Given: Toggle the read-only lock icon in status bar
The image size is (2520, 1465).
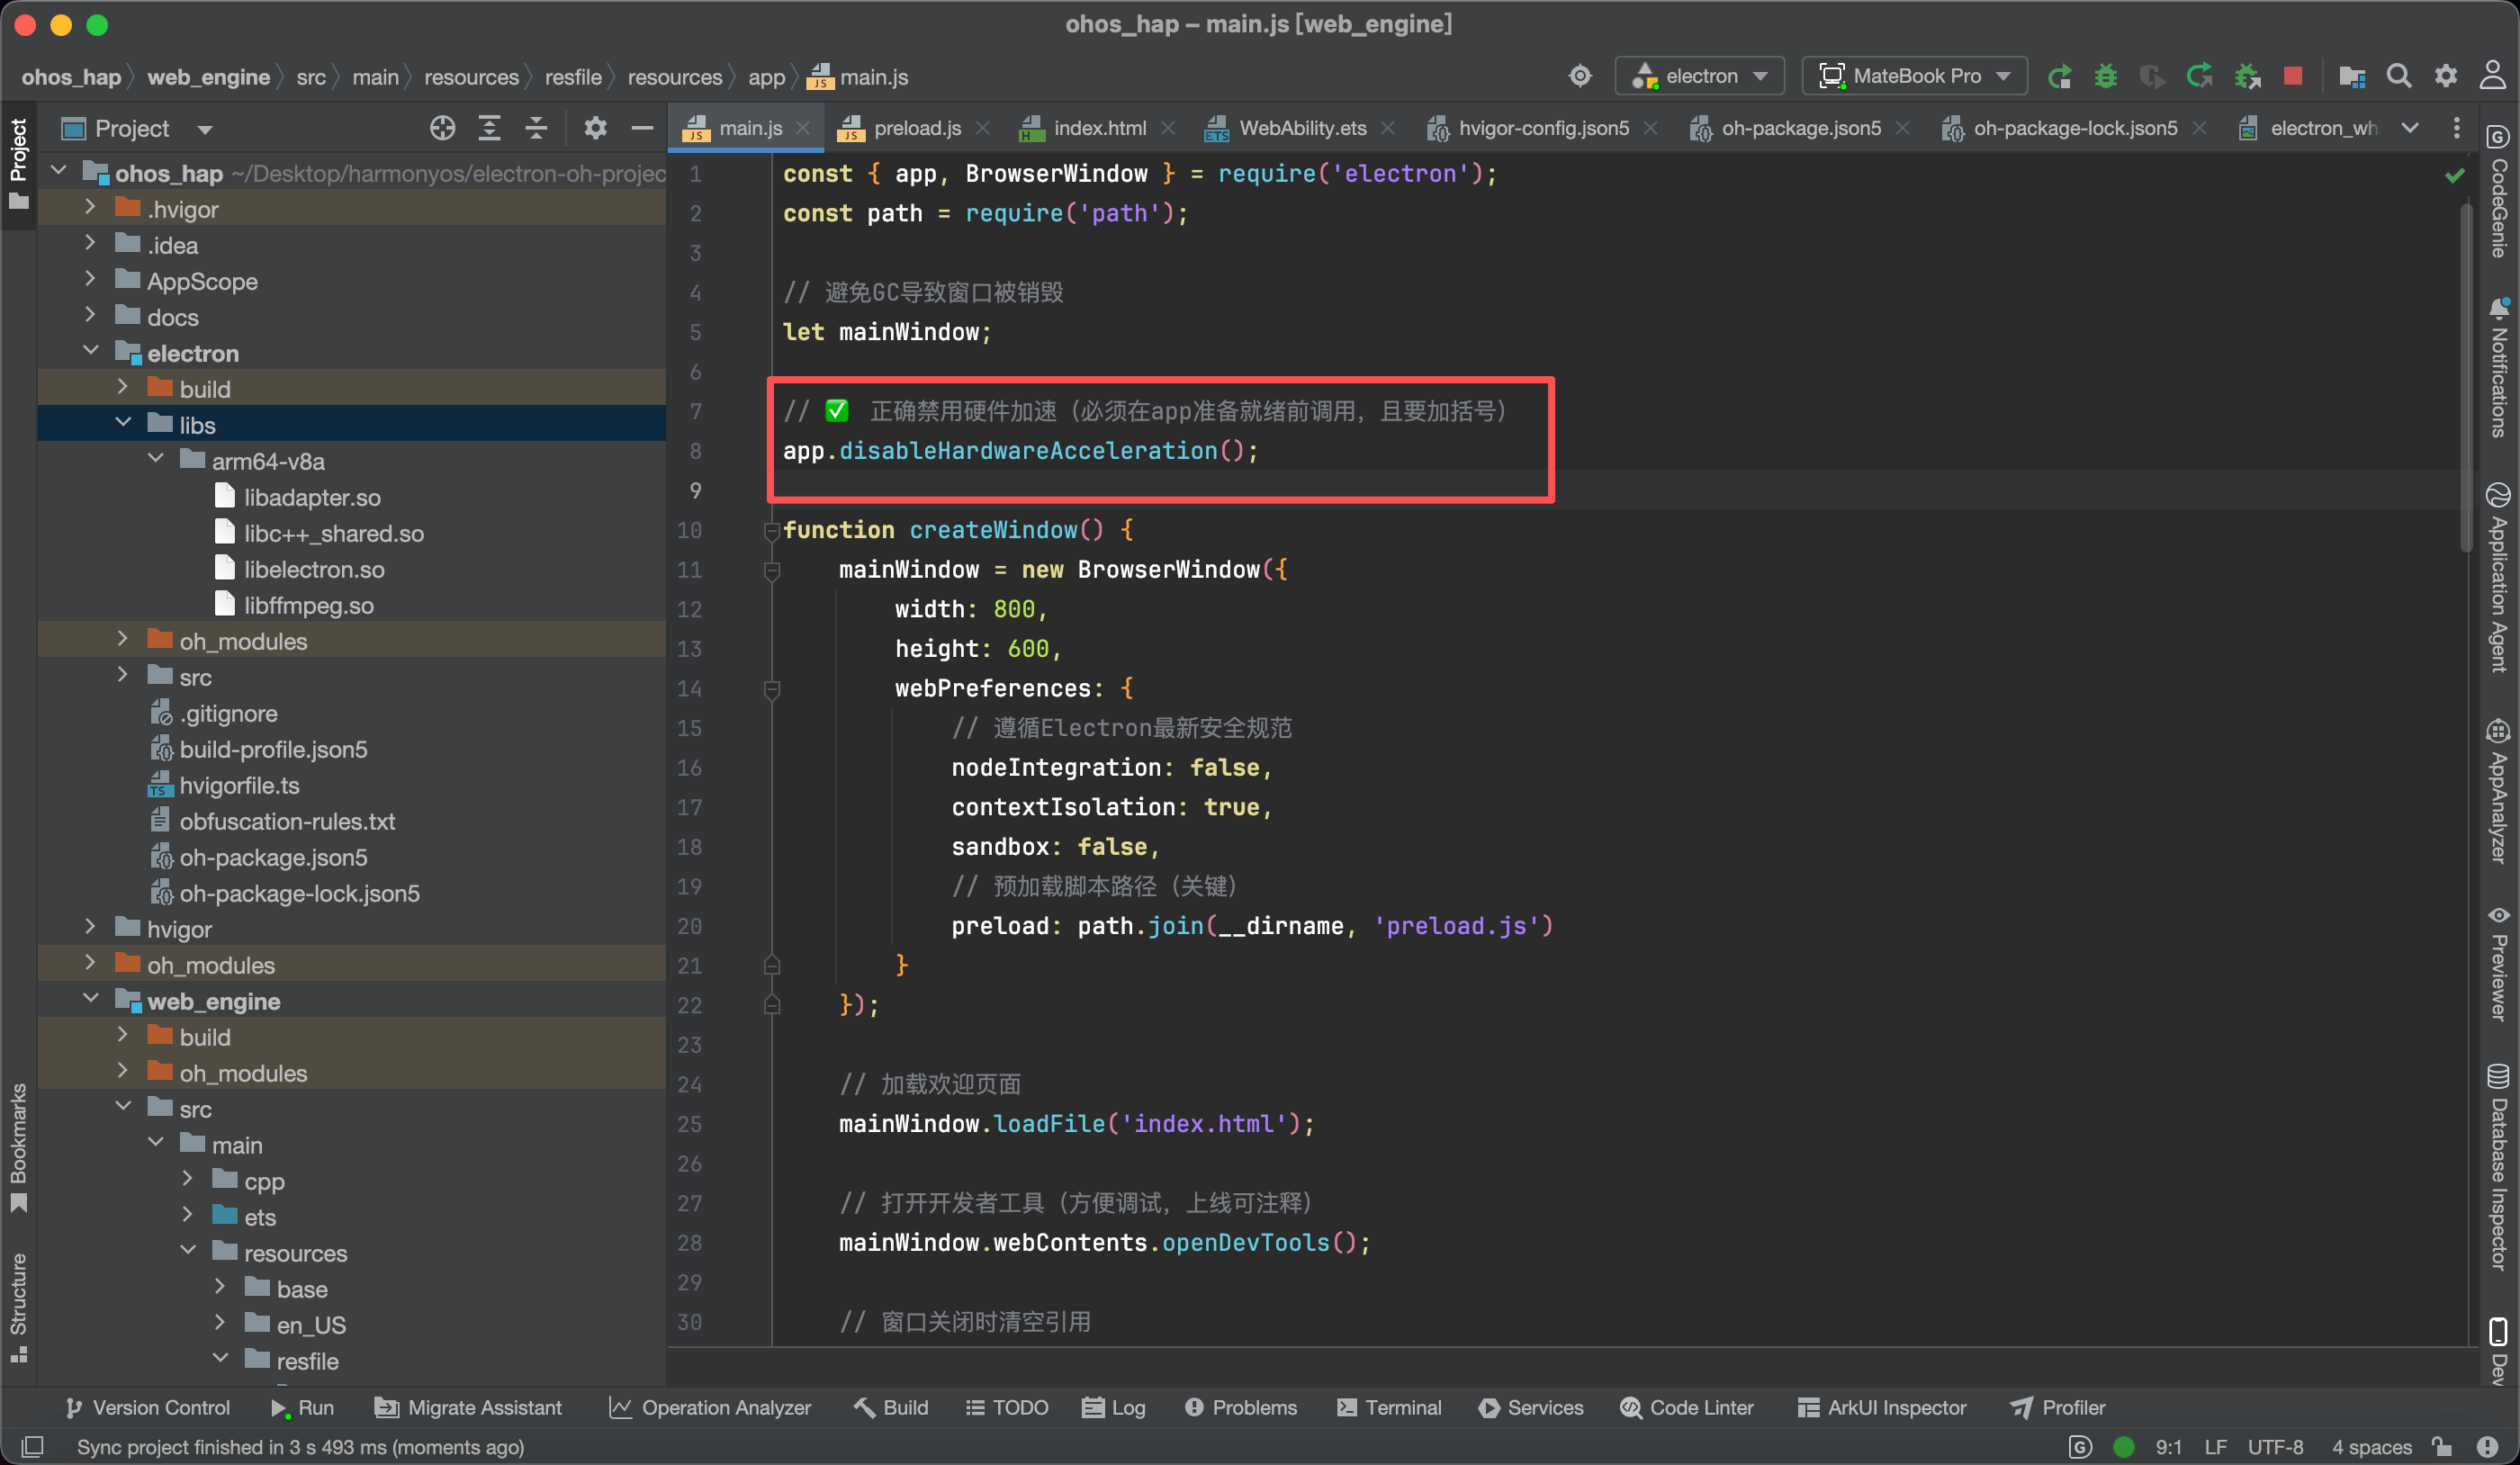Looking at the screenshot, I should tap(2442, 1446).
